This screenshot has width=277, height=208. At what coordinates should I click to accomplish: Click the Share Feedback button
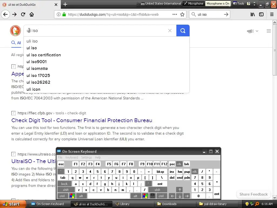(x=253, y=194)
